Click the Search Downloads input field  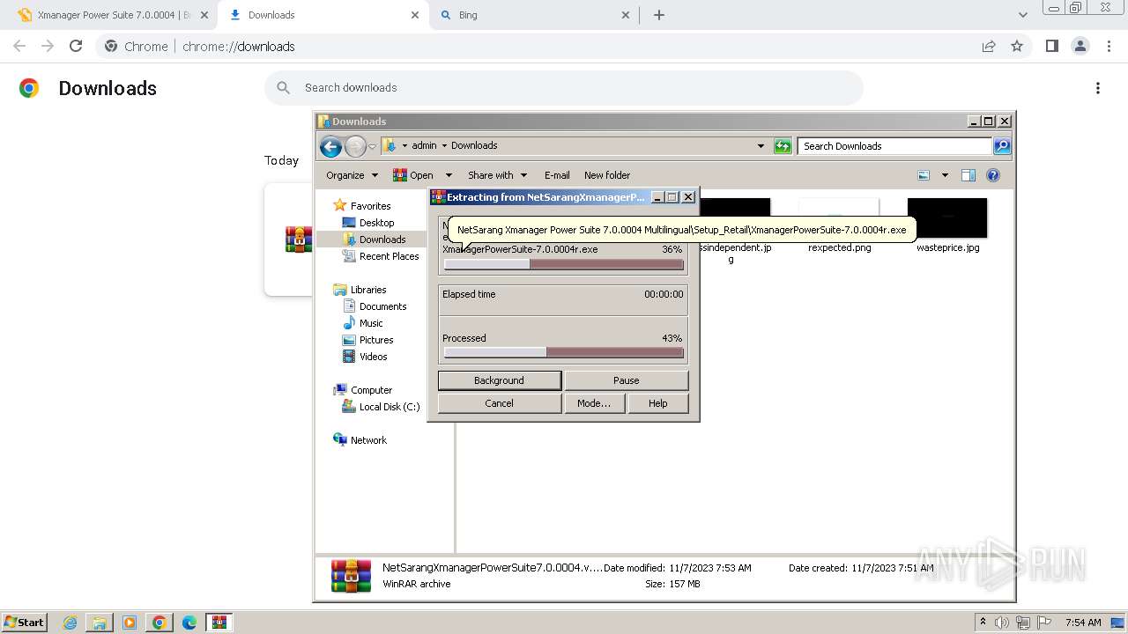point(894,146)
